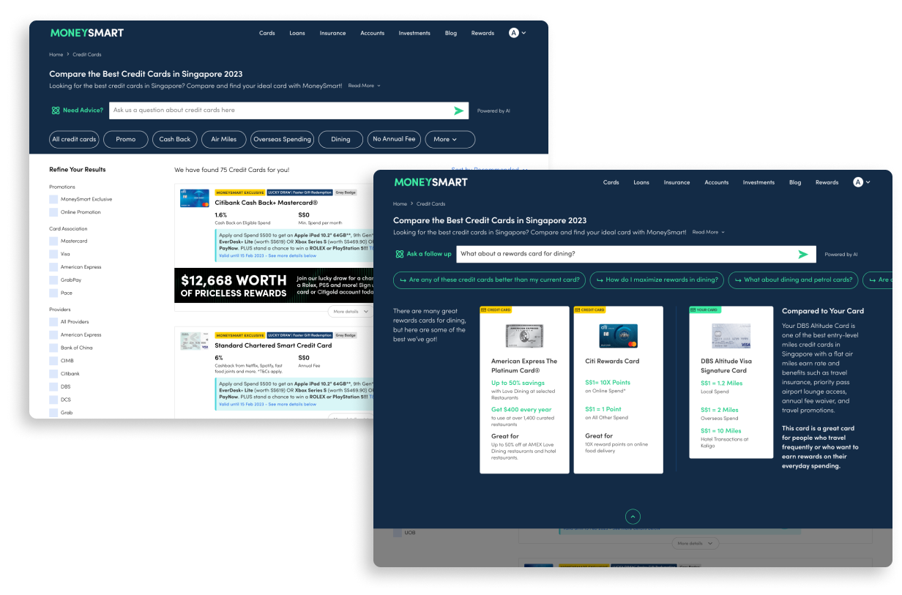The width and height of the screenshot is (902, 595).
Task: Open Citibank Cash Back+ Mastercard title
Action: tap(266, 202)
